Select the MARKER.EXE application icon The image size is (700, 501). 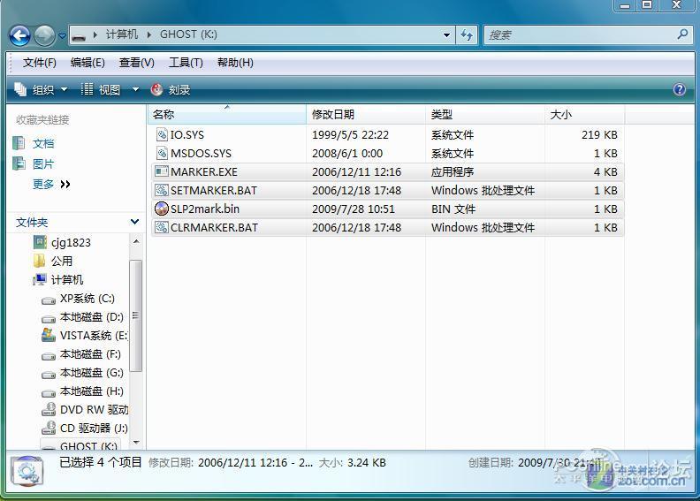[161, 171]
